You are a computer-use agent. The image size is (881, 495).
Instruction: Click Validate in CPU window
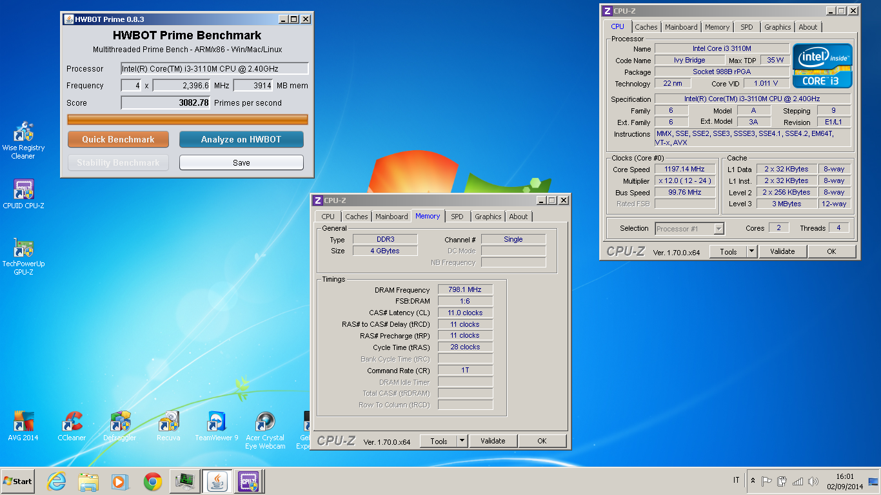782,251
